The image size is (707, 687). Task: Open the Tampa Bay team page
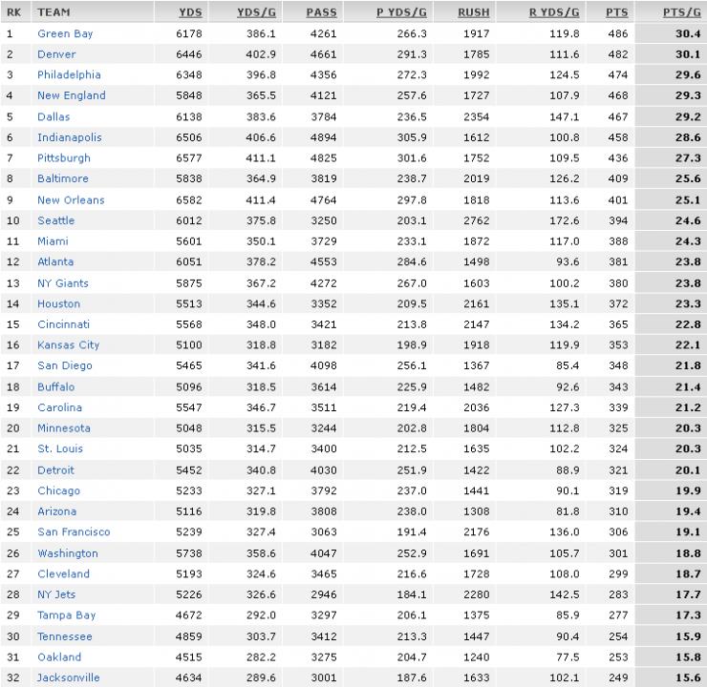coord(66,615)
